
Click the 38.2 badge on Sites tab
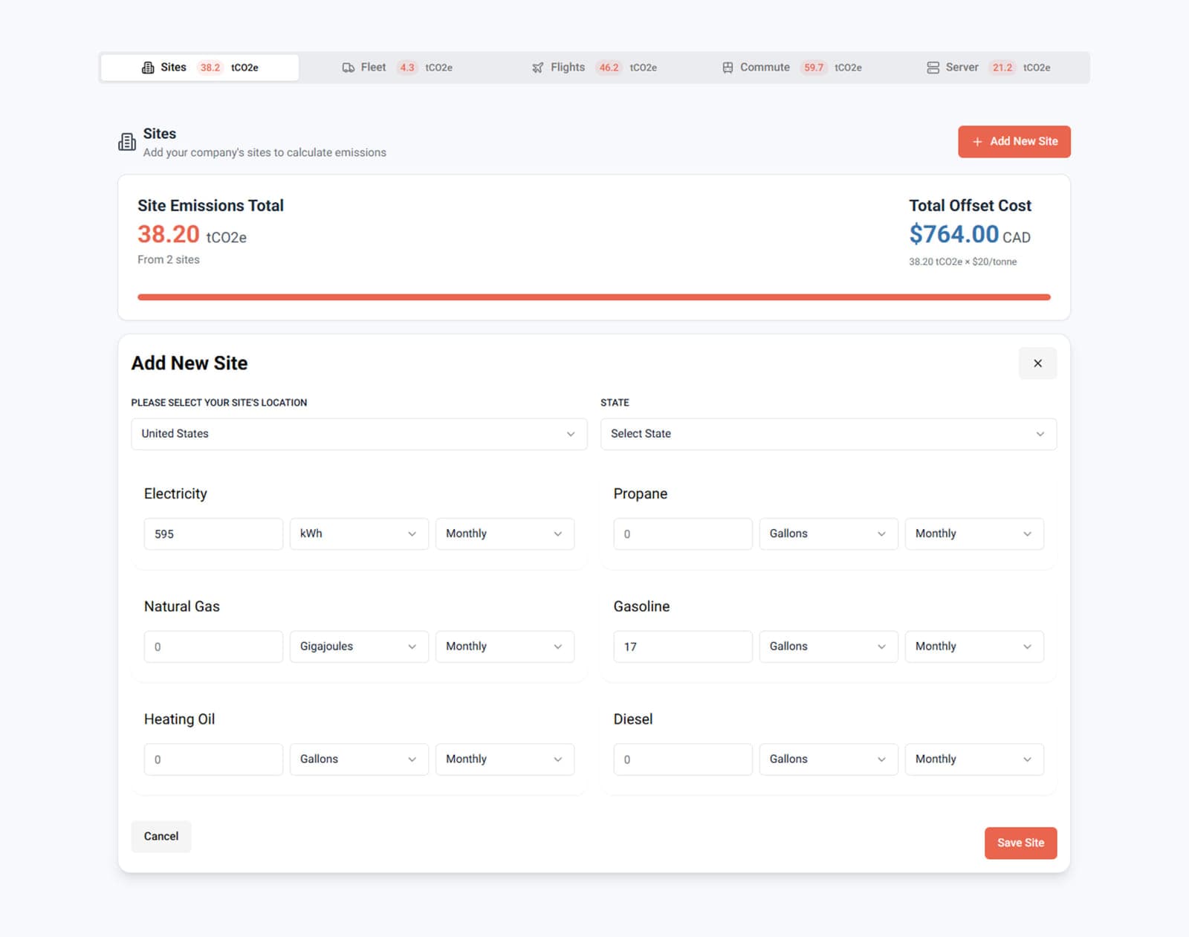pos(210,68)
